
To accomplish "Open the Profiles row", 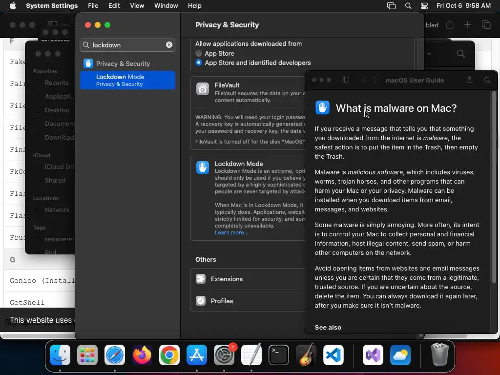I will click(x=248, y=301).
